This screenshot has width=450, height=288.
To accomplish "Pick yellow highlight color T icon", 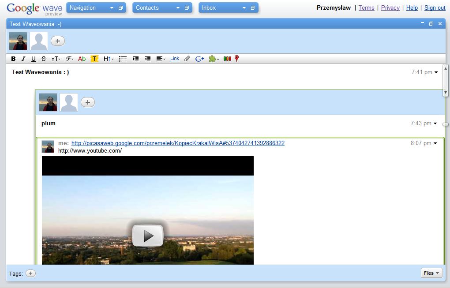I will (94, 59).
